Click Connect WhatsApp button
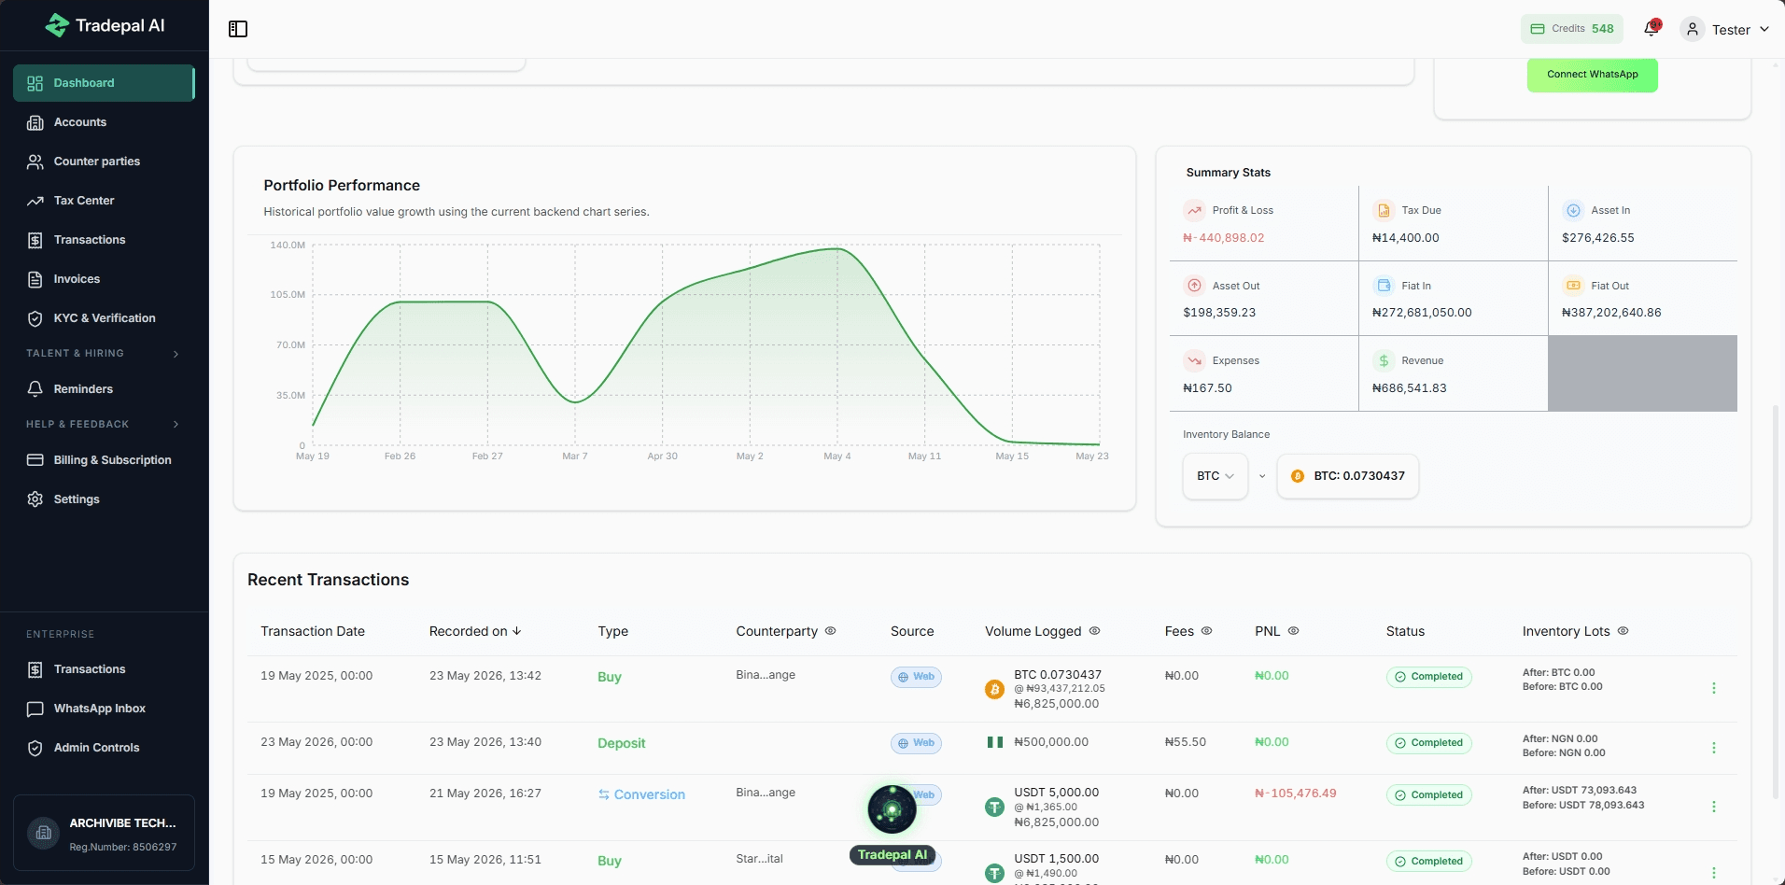 pyautogui.click(x=1592, y=75)
